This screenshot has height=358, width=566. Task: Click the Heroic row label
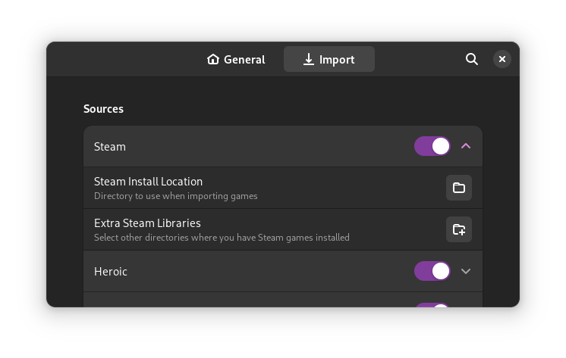(111, 272)
